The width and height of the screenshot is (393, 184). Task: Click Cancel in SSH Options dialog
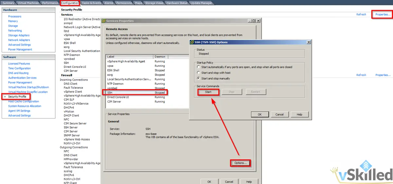[x=279, y=115]
